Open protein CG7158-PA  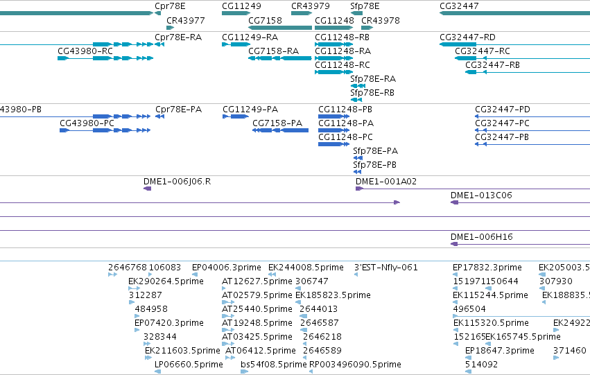point(277,123)
